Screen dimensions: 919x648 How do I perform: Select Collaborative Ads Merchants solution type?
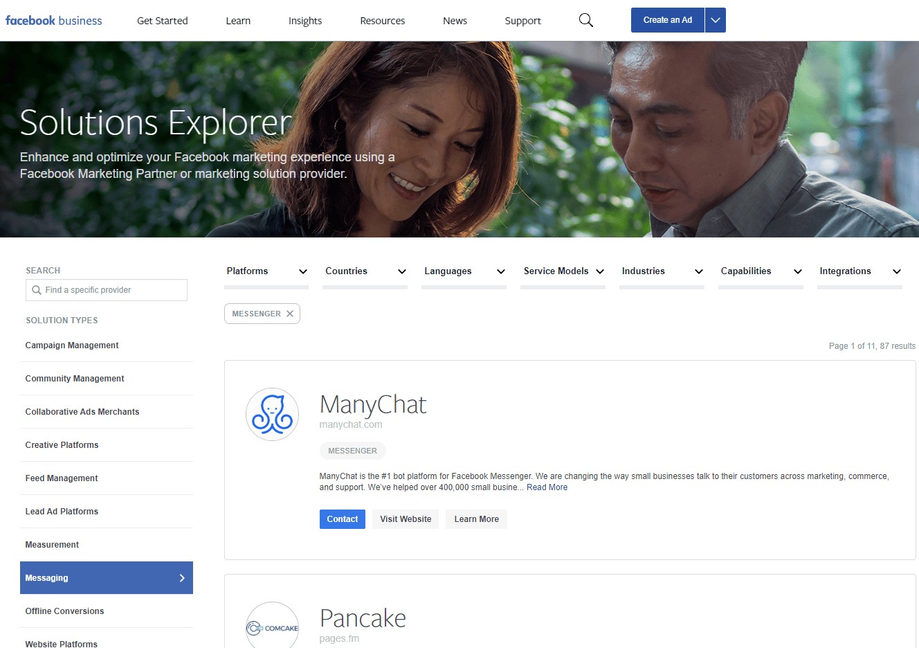click(x=107, y=412)
